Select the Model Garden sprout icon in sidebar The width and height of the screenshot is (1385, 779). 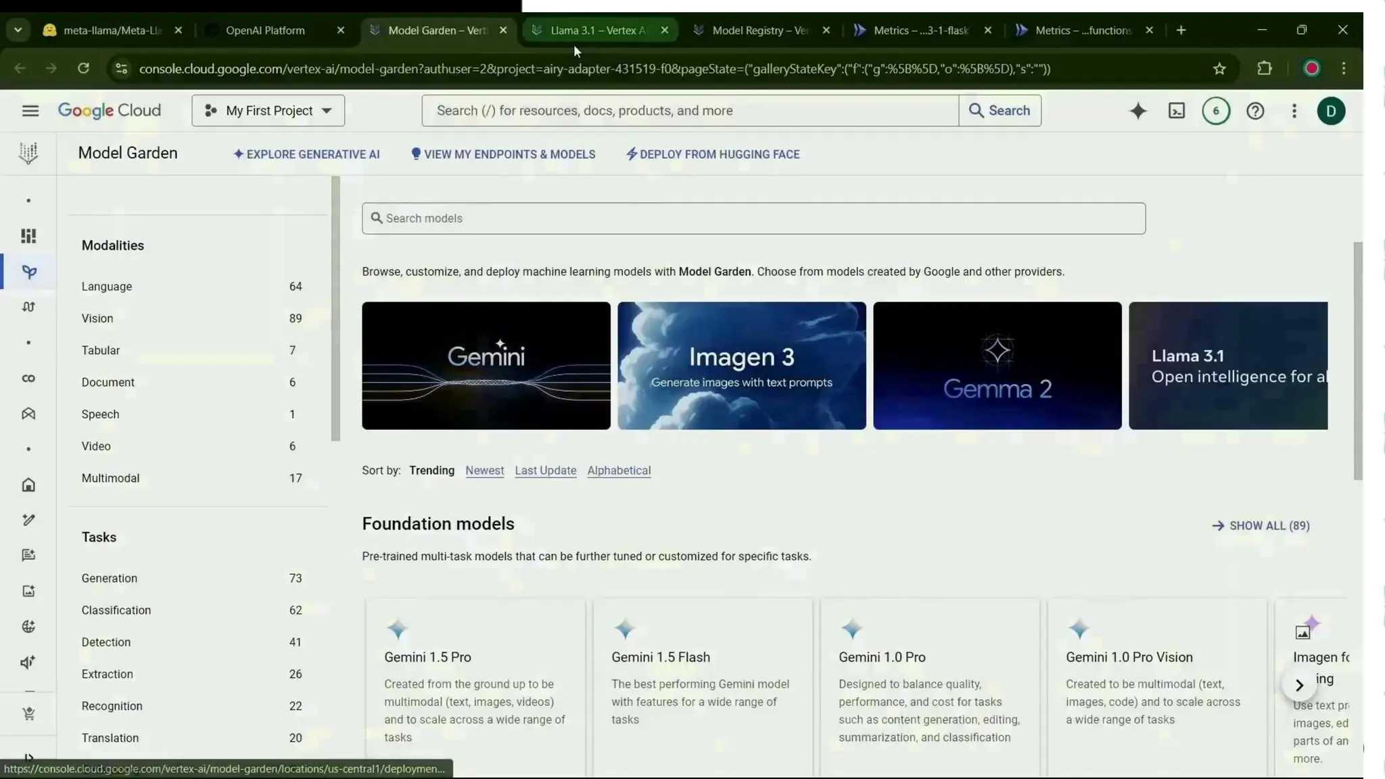[28, 272]
